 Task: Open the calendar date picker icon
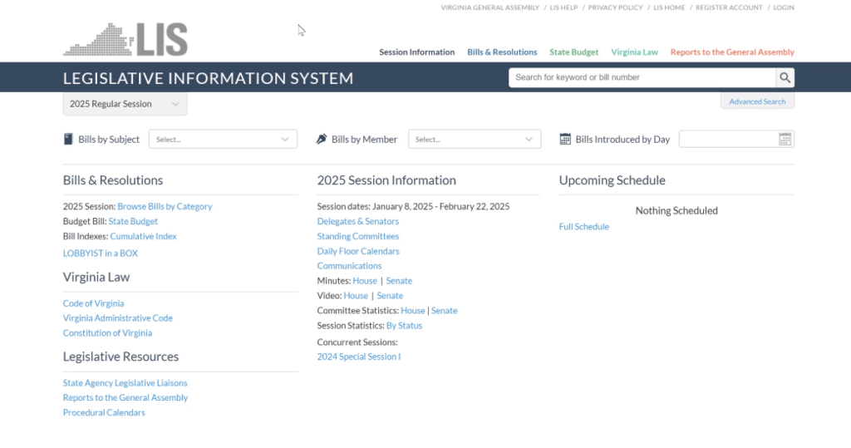tap(785, 140)
